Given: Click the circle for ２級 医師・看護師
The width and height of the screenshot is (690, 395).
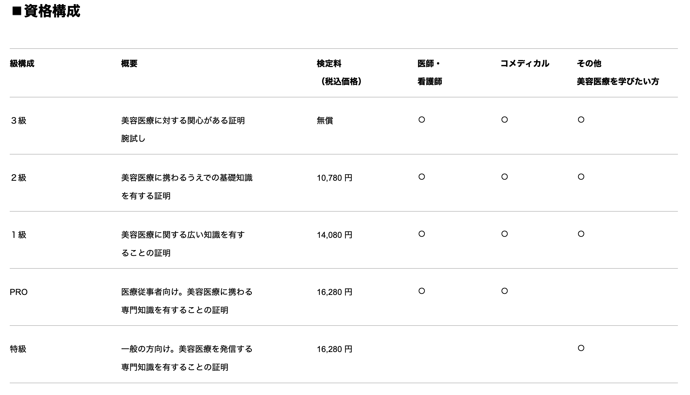Looking at the screenshot, I should [422, 177].
